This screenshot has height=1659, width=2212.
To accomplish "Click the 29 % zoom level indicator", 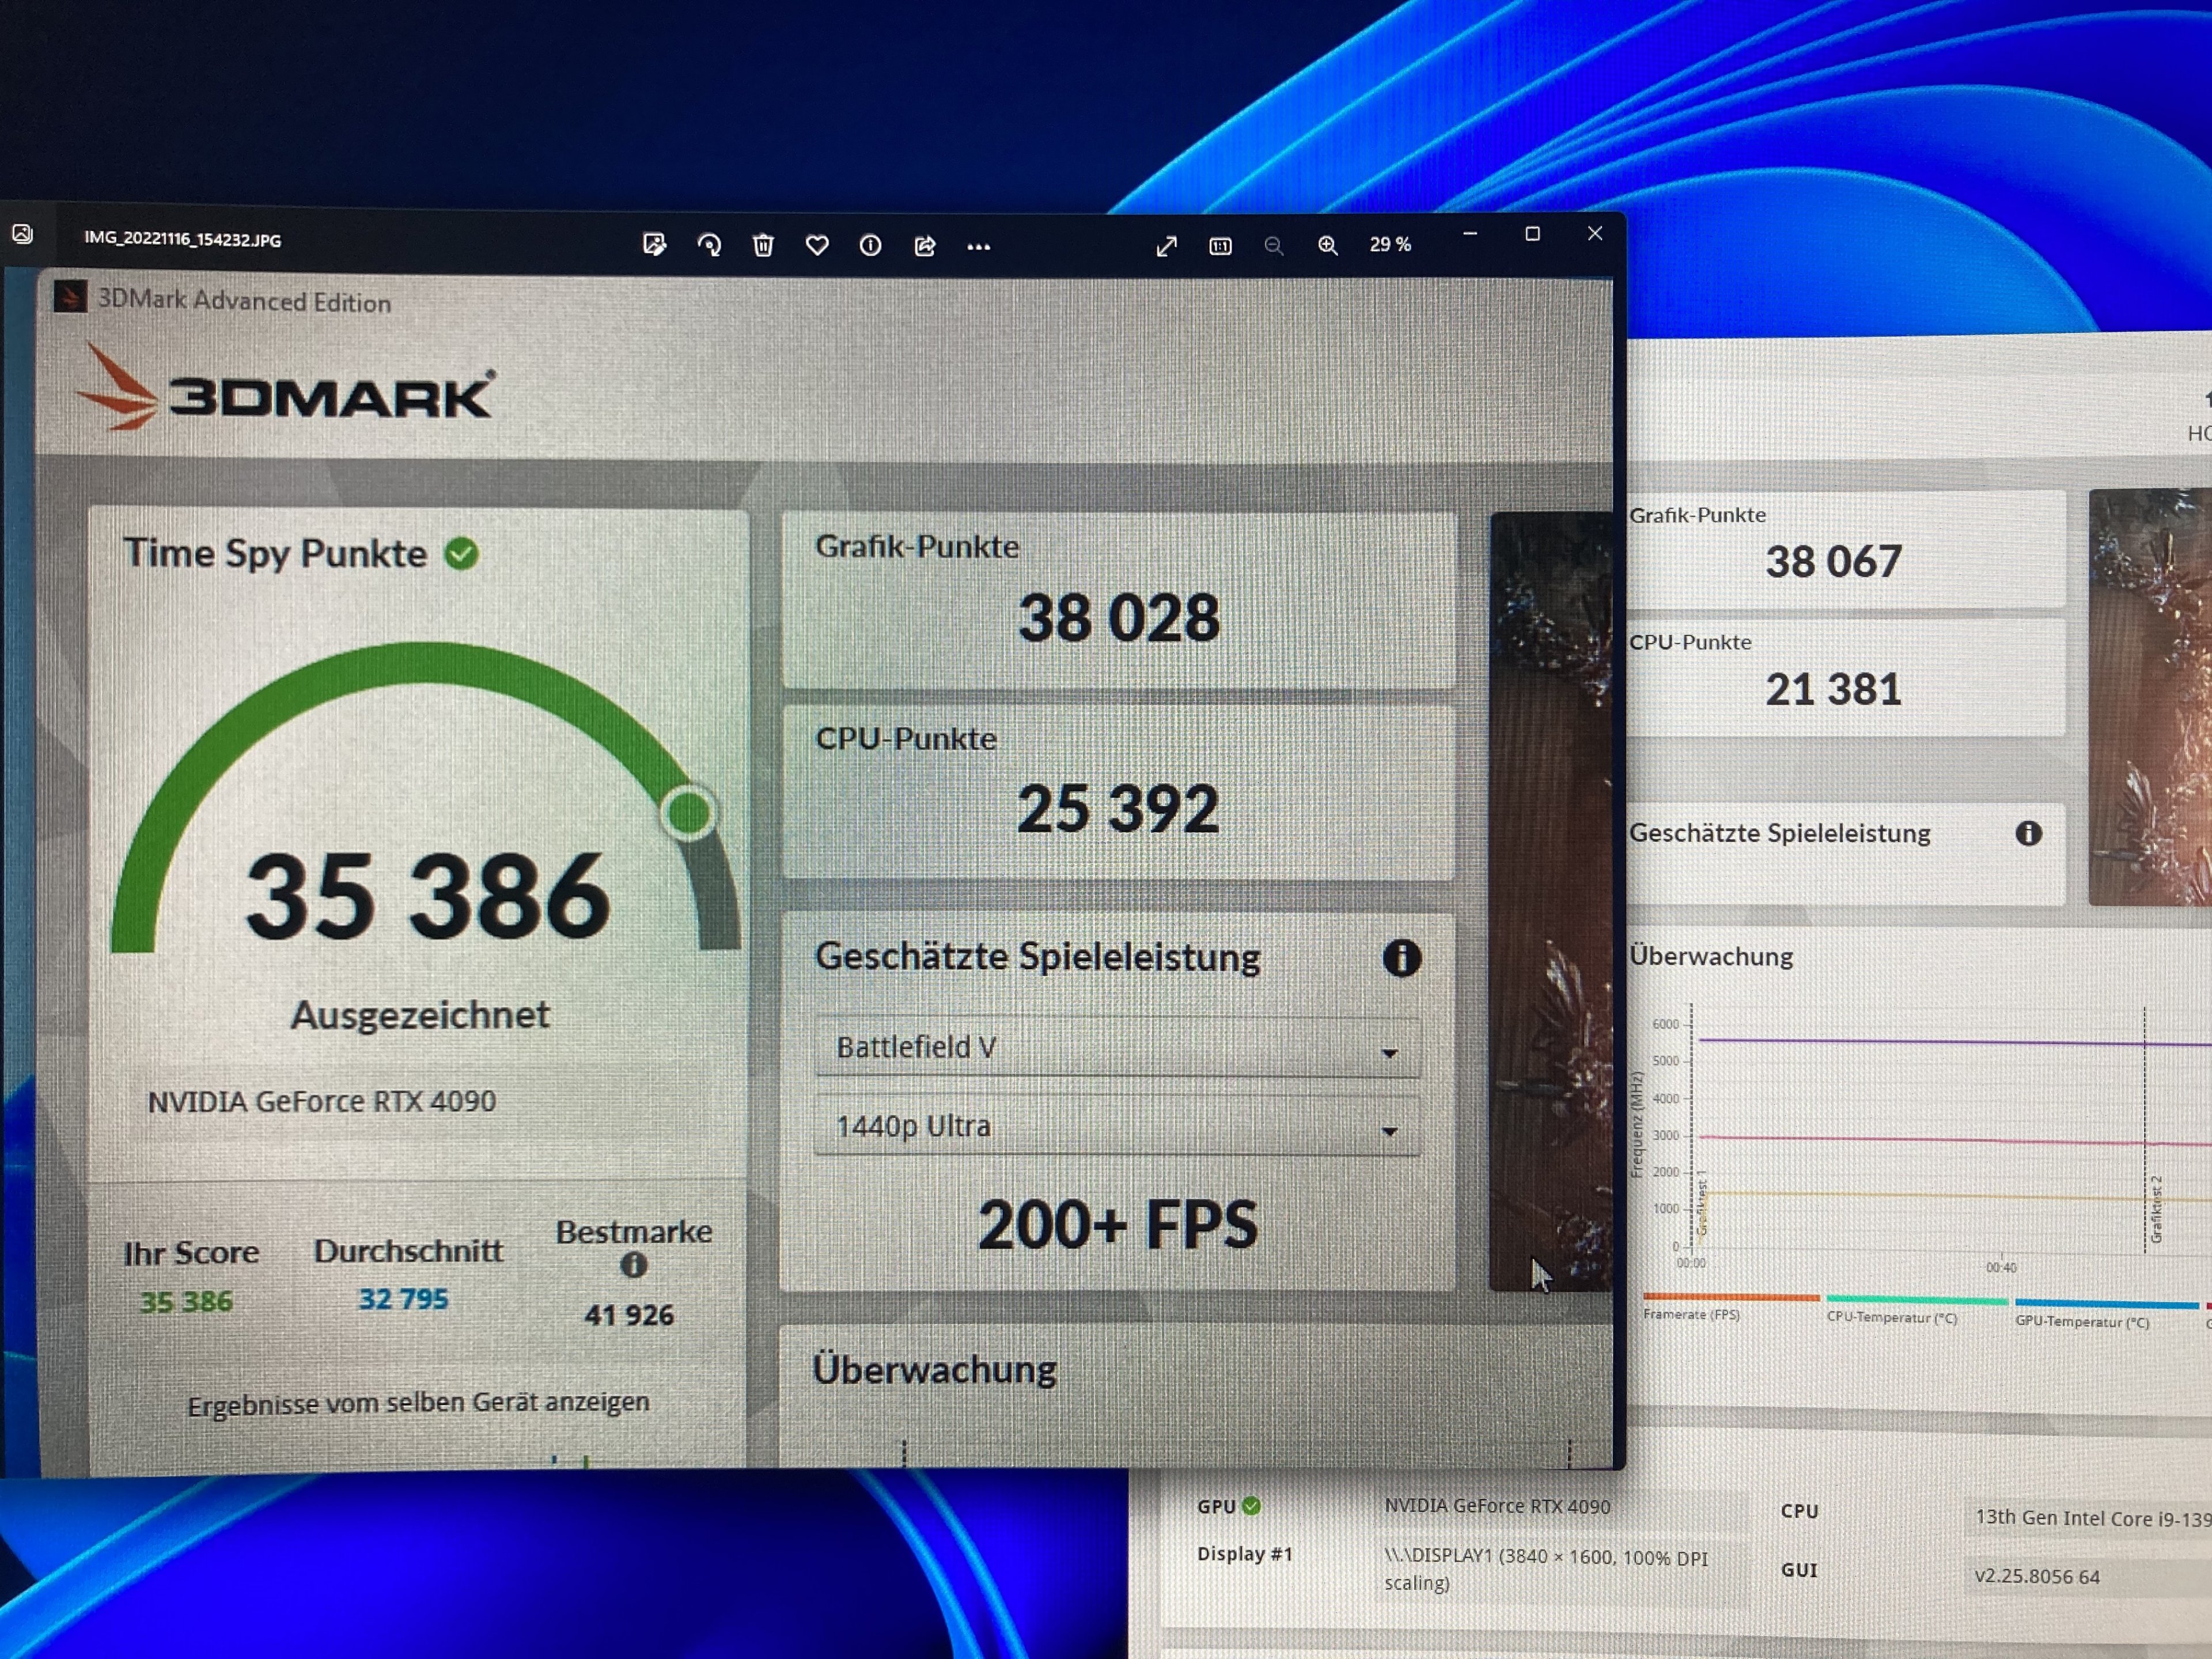I will click(x=1390, y=245).
